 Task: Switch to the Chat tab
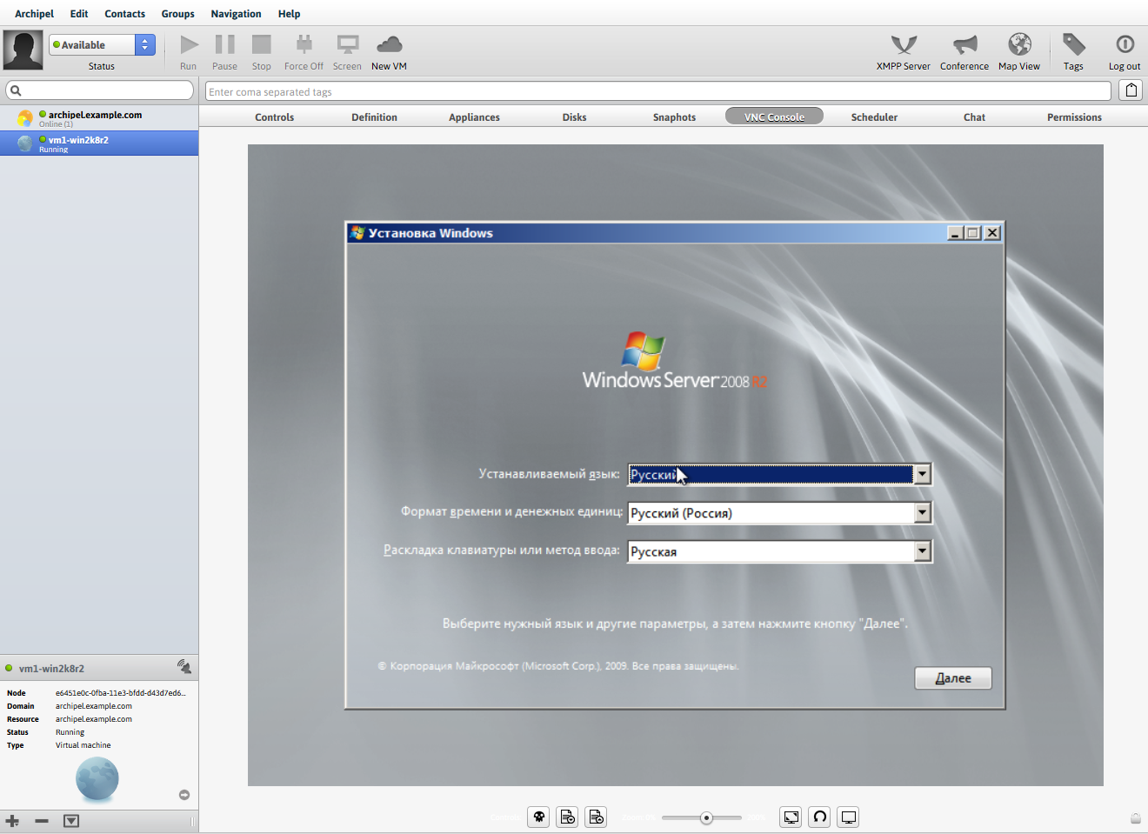click(975, 117)
